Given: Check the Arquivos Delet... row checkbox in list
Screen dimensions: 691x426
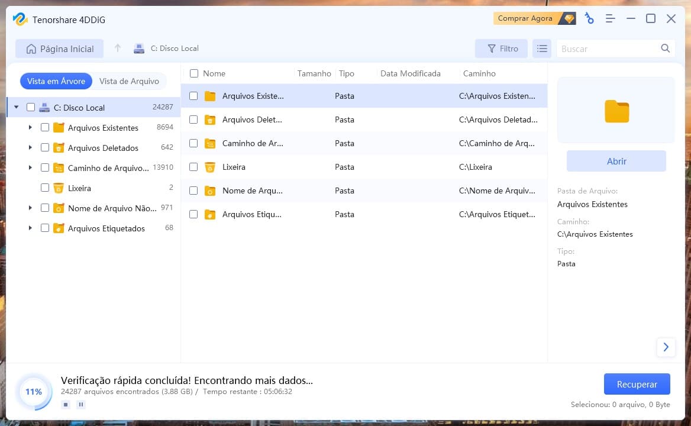Looking at the screenshot, I should tap(193, 120).
